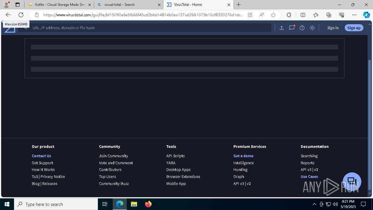Open the Reports documentation link
Image resolution: width=373 pixels, height=210 pixels.
pos(307,163)
